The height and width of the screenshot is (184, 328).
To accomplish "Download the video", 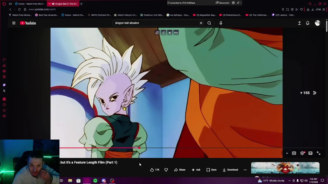I will click(230, 170).
